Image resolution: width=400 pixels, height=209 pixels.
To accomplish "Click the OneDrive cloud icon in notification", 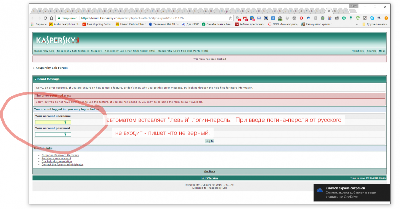I will tap(320, 190).
